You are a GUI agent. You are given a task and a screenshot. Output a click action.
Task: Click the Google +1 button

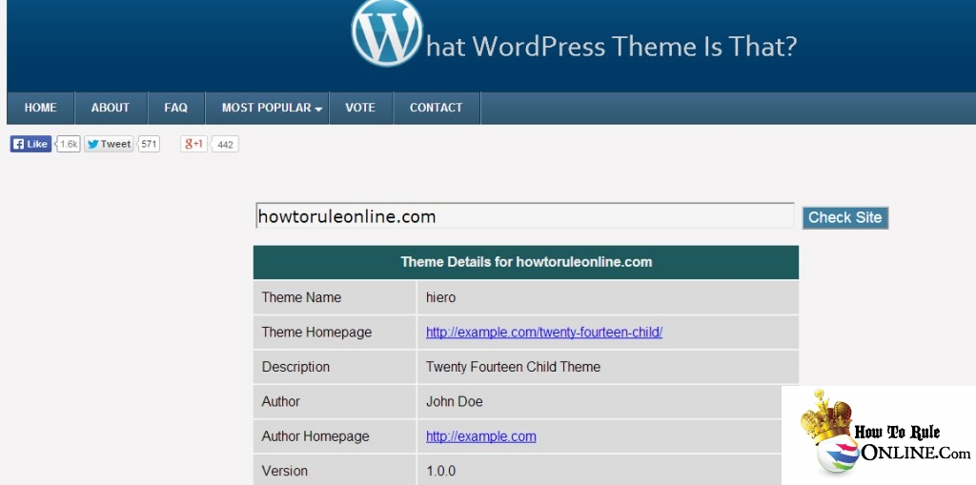[193, 144]
